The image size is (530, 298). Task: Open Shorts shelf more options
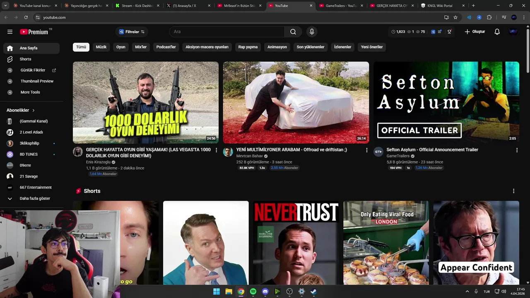[x=513, y=191]
